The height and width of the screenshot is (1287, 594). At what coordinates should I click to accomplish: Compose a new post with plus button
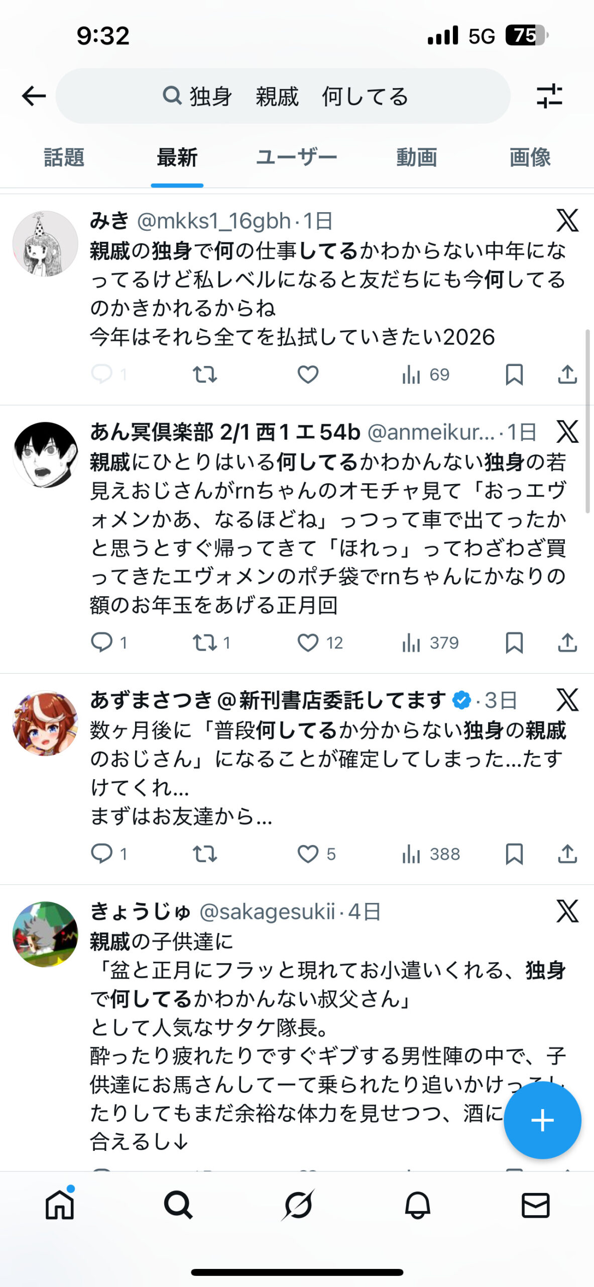(542, 1120)
